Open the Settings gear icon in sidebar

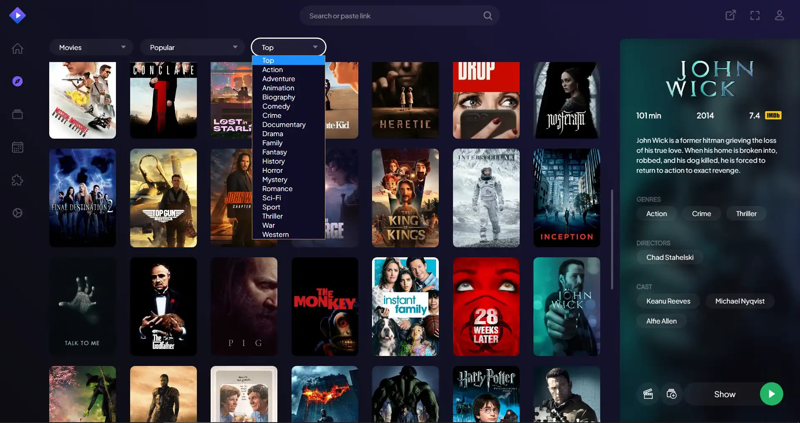[x=18, y=213]
